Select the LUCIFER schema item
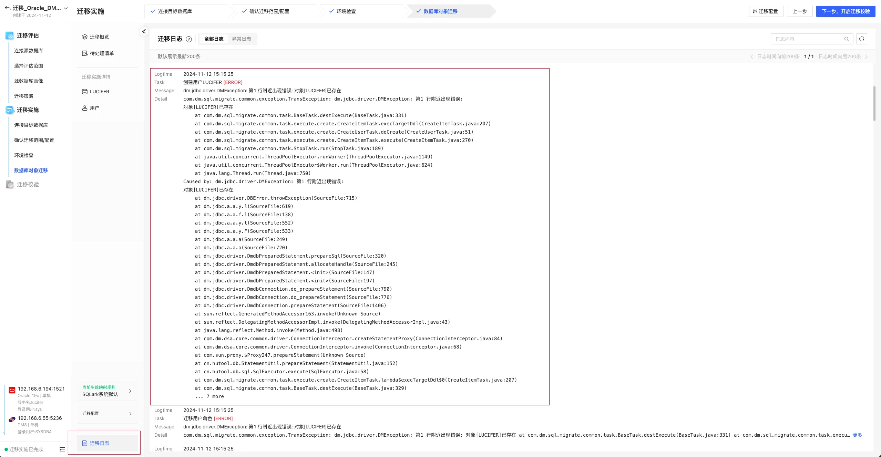The image size is (881, 457). click(x=99, y=92)
